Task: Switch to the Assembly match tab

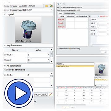Action: click(70, 13)
